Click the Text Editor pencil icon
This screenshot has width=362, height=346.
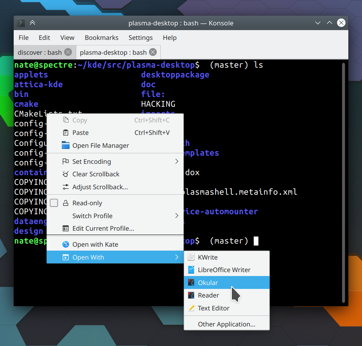coord(191,308)
